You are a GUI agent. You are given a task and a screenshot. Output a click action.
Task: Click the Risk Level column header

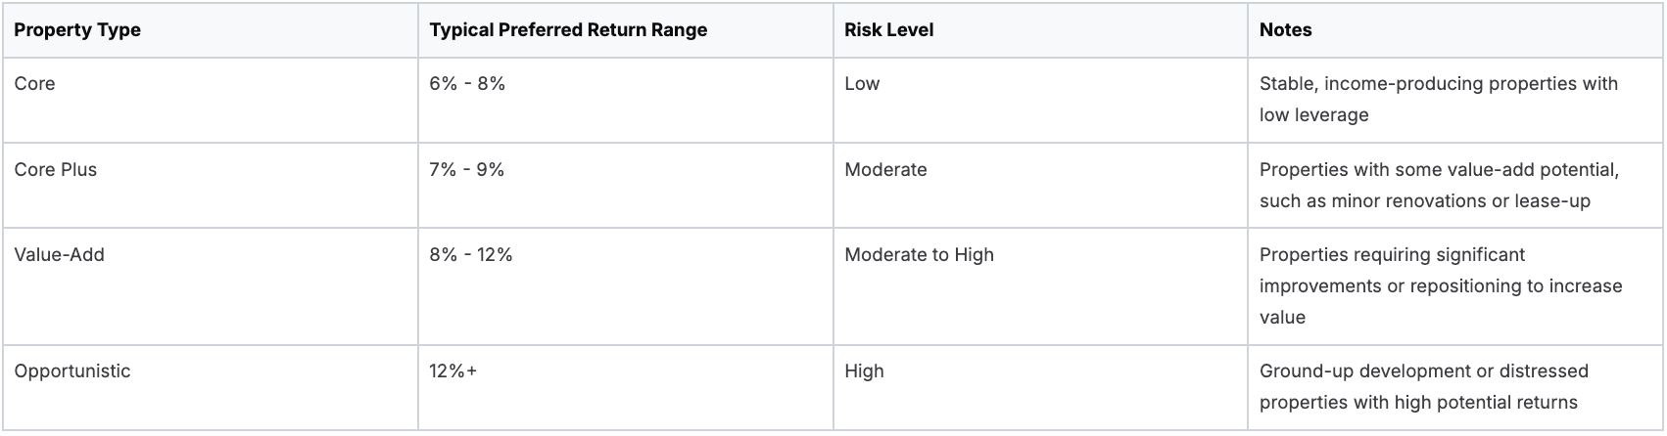tap(888, 30)
